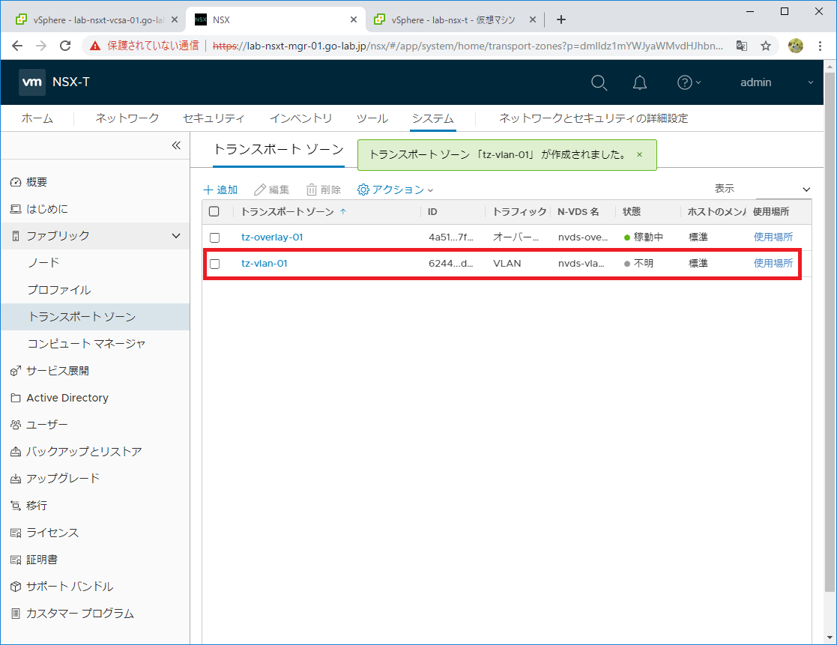
Task: Open the Chrome profile avatar
Action: point(795,46)
